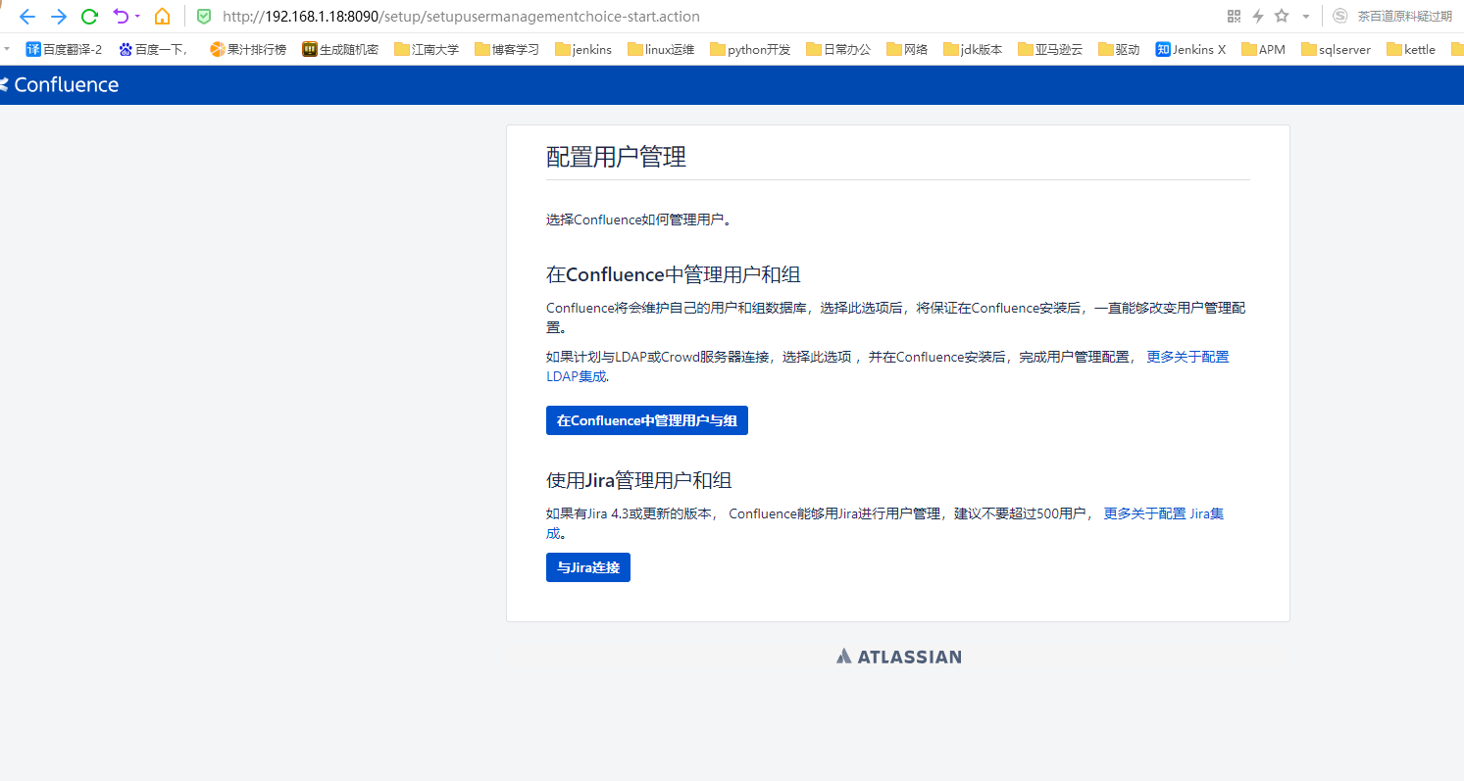Image resolution: width=1464 pixels, height=781 pixels.
Task: Click the purple undo-close-tab icon
Action: point(121,17)
